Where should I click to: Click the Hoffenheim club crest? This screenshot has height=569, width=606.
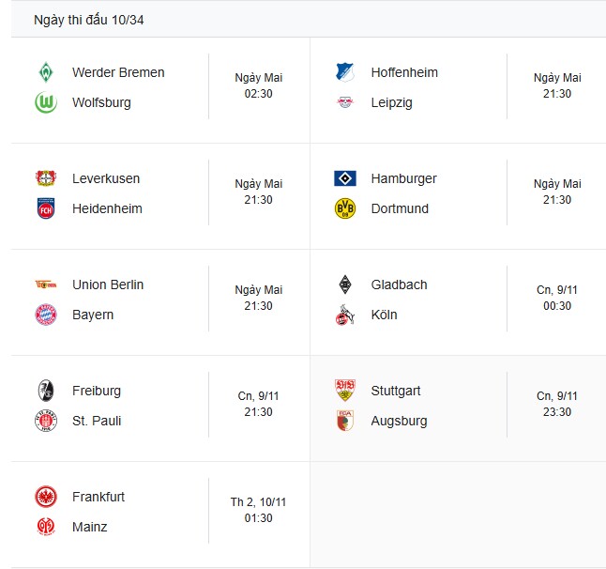click(345, 72)
